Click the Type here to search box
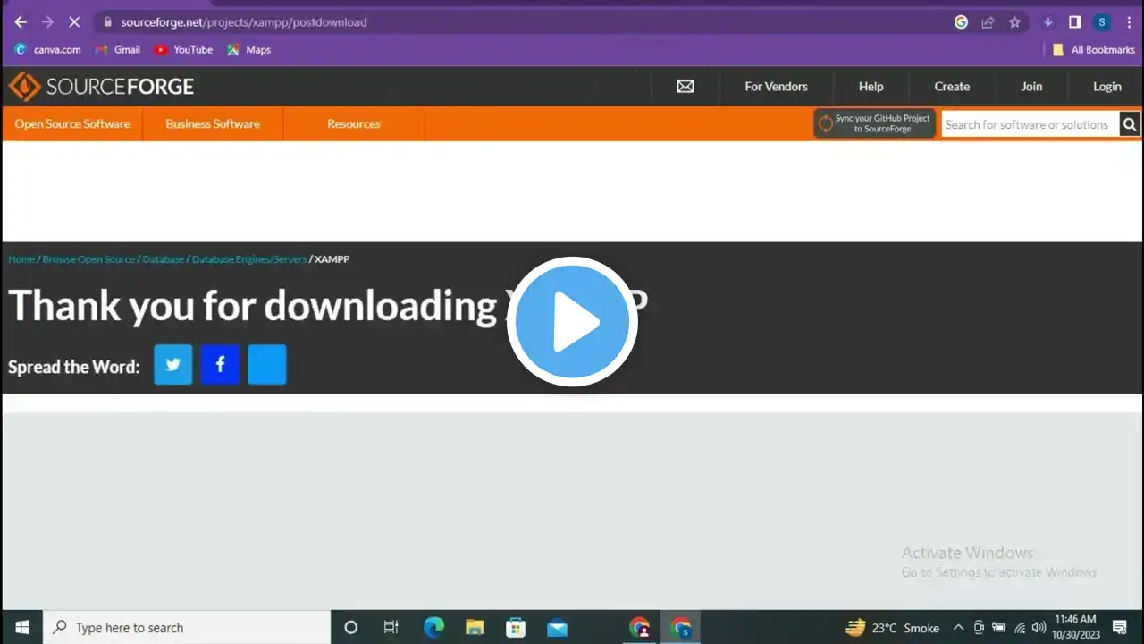The image size is (1144, 644). [187, 627]
